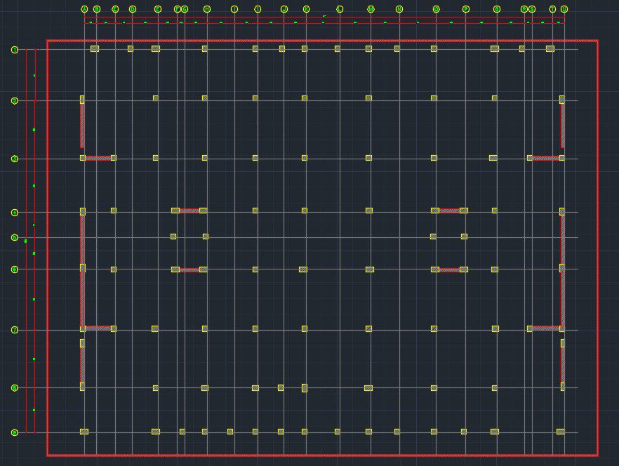Select the grid bubble labeled H
The height and width of the screenshot is (466, 619).
coord(207,9)
